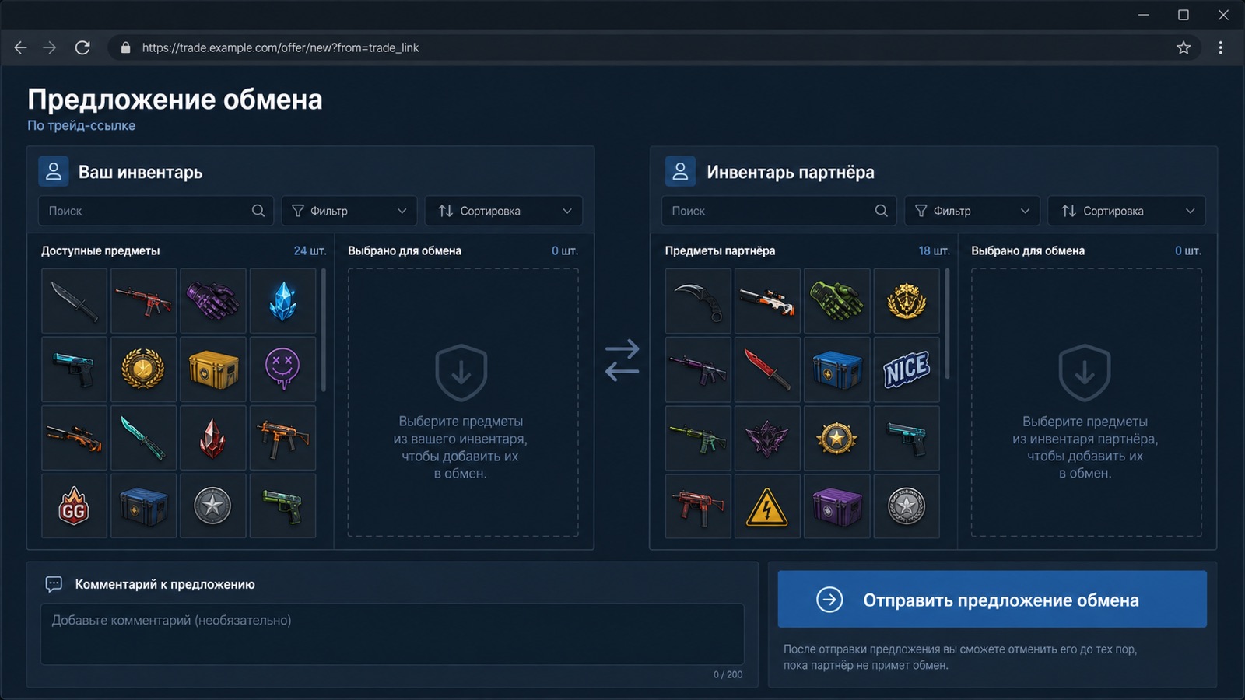Pick the silver star coin in your inventory
The image size is (1245, 700).
coord(213,506)
